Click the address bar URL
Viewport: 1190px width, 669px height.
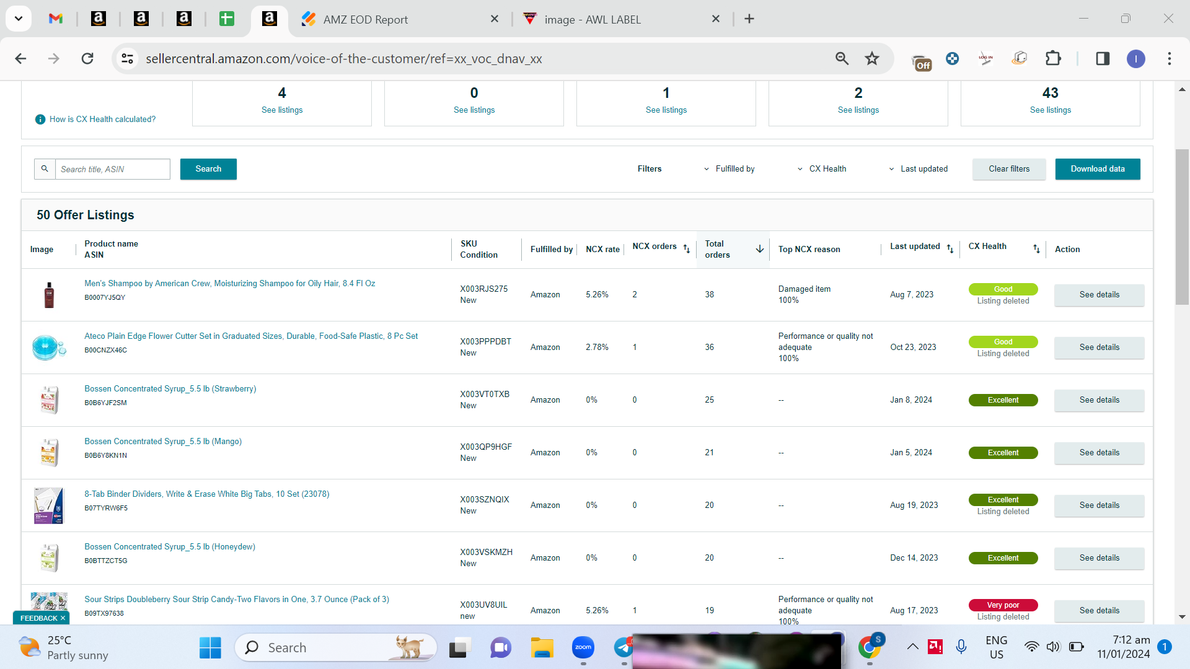pos(344,59)
